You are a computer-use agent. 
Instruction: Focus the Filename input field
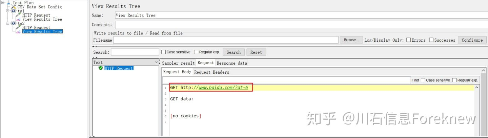point(226,40)
